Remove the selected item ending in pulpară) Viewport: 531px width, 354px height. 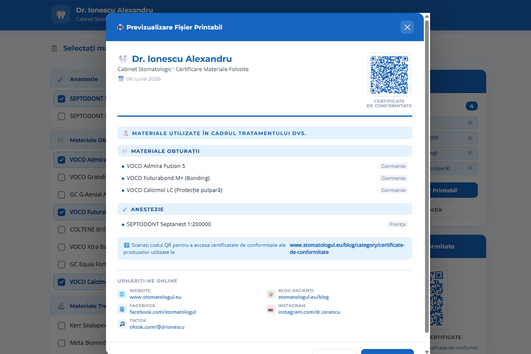[x=470, y=168]
